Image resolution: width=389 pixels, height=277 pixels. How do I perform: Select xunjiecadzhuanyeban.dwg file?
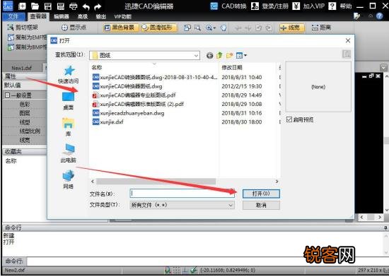coord(128,113)
